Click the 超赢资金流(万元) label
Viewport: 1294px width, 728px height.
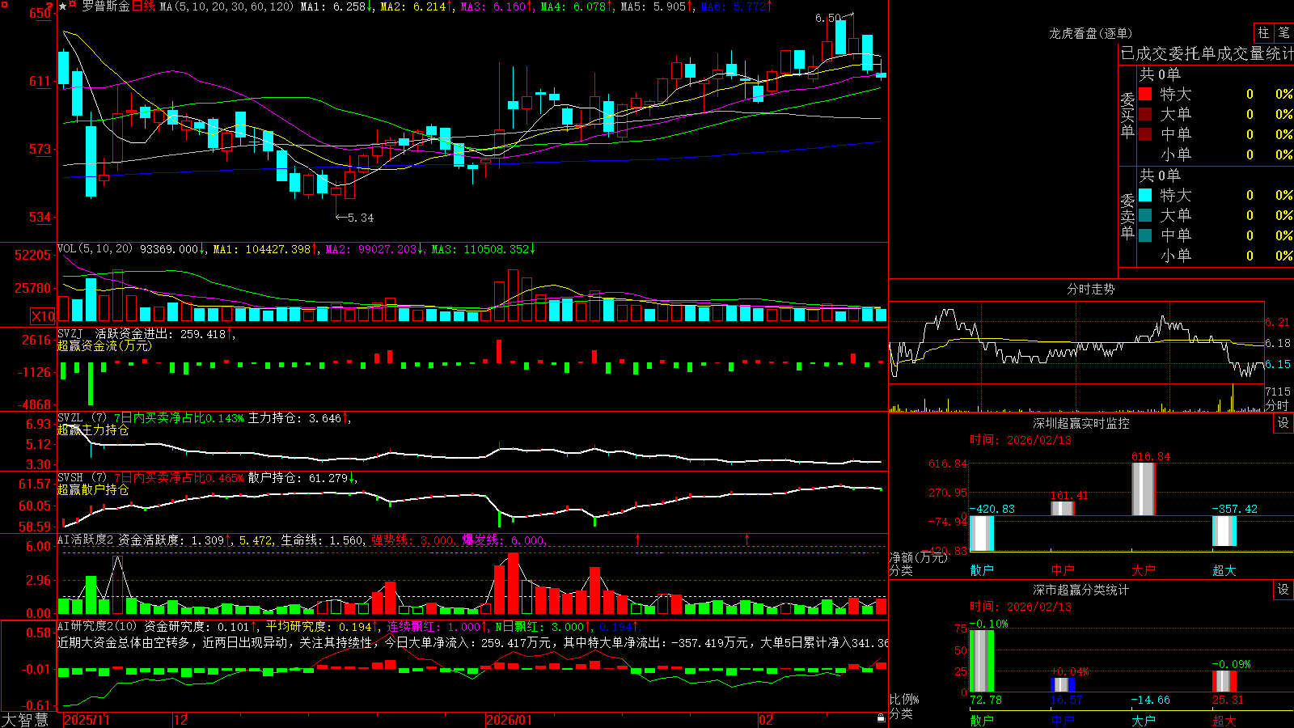tap(104, 345)
